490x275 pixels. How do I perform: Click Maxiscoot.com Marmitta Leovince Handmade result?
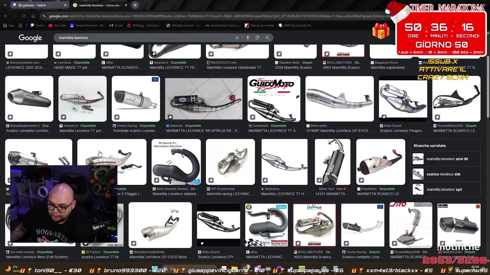(237, 65)
